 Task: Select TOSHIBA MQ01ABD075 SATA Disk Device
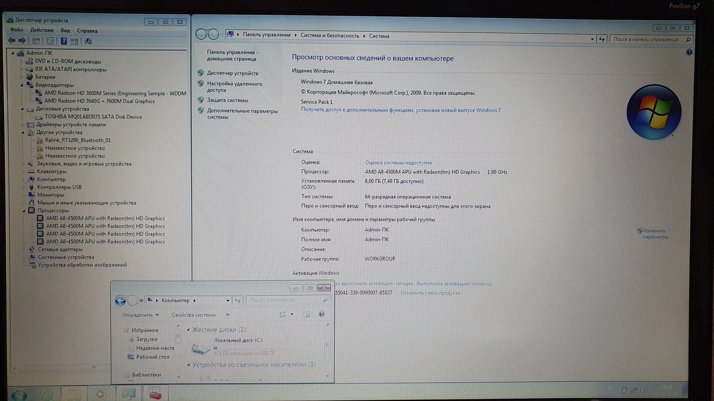(93, 117)
